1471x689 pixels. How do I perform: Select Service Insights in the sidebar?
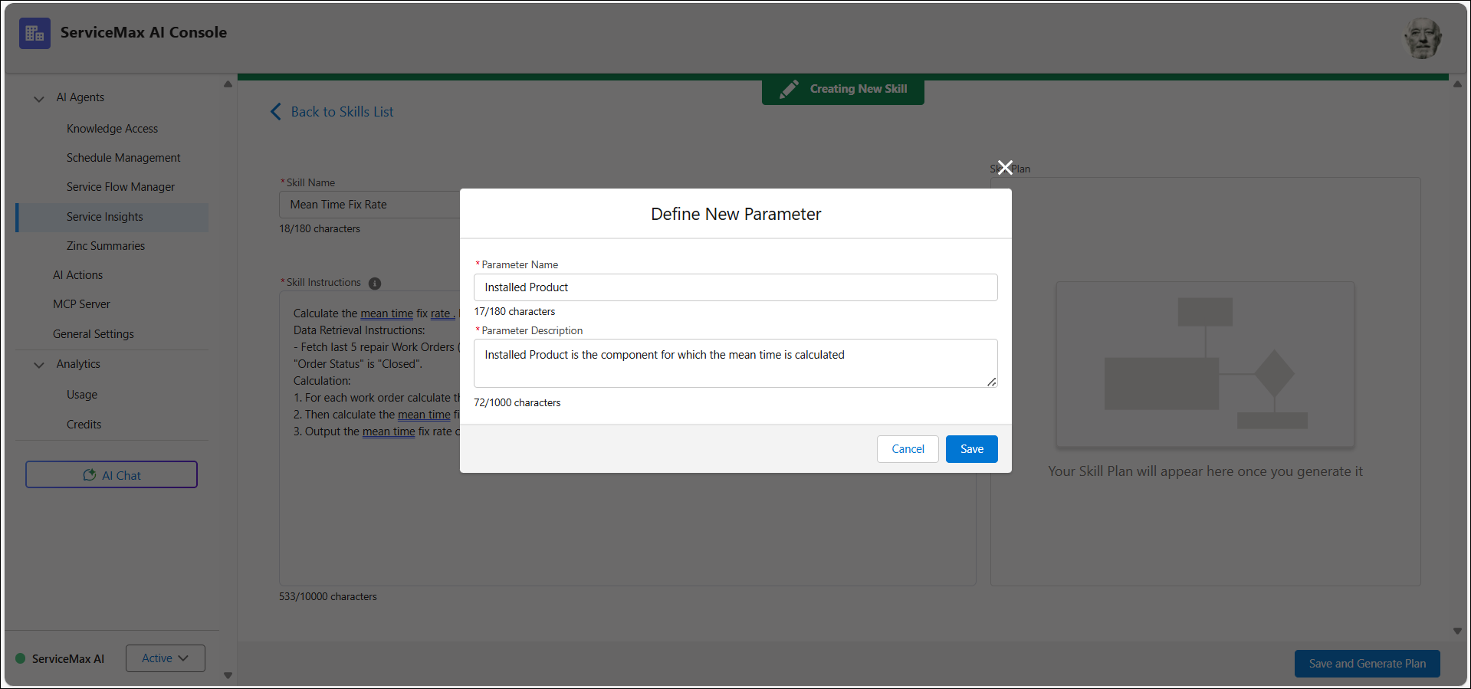112,217
